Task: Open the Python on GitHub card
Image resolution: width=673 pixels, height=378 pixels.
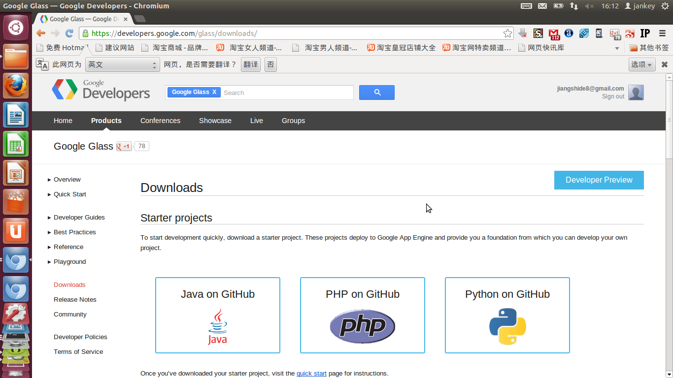Action: coord(507,315)
